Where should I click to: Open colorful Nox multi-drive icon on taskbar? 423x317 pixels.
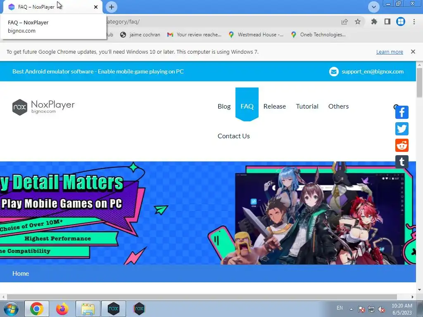coord(139,309)
